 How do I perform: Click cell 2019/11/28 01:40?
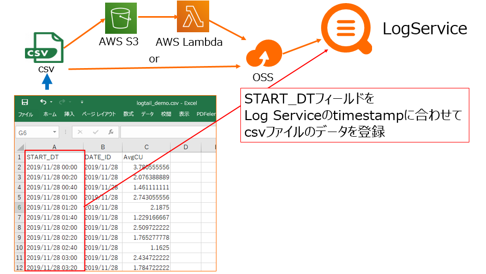54,218
